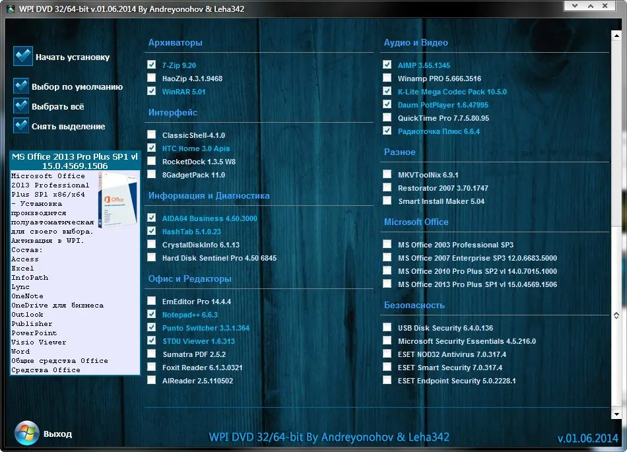Click the Офис и Редакторы heading
The height and width of the screenshot is (452, 627).
pos(190,278)
